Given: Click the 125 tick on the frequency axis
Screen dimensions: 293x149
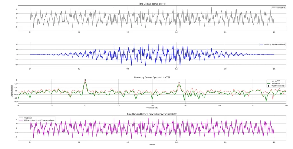Looking at the screenshot, I should click(x=186, y=105).
